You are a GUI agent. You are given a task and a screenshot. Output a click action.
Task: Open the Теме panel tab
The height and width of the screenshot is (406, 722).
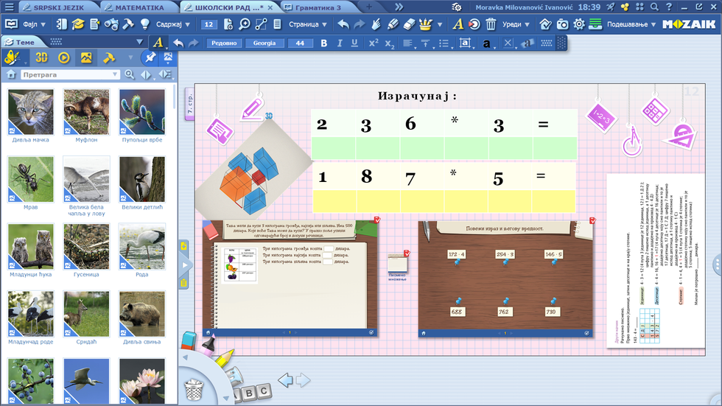25,42
